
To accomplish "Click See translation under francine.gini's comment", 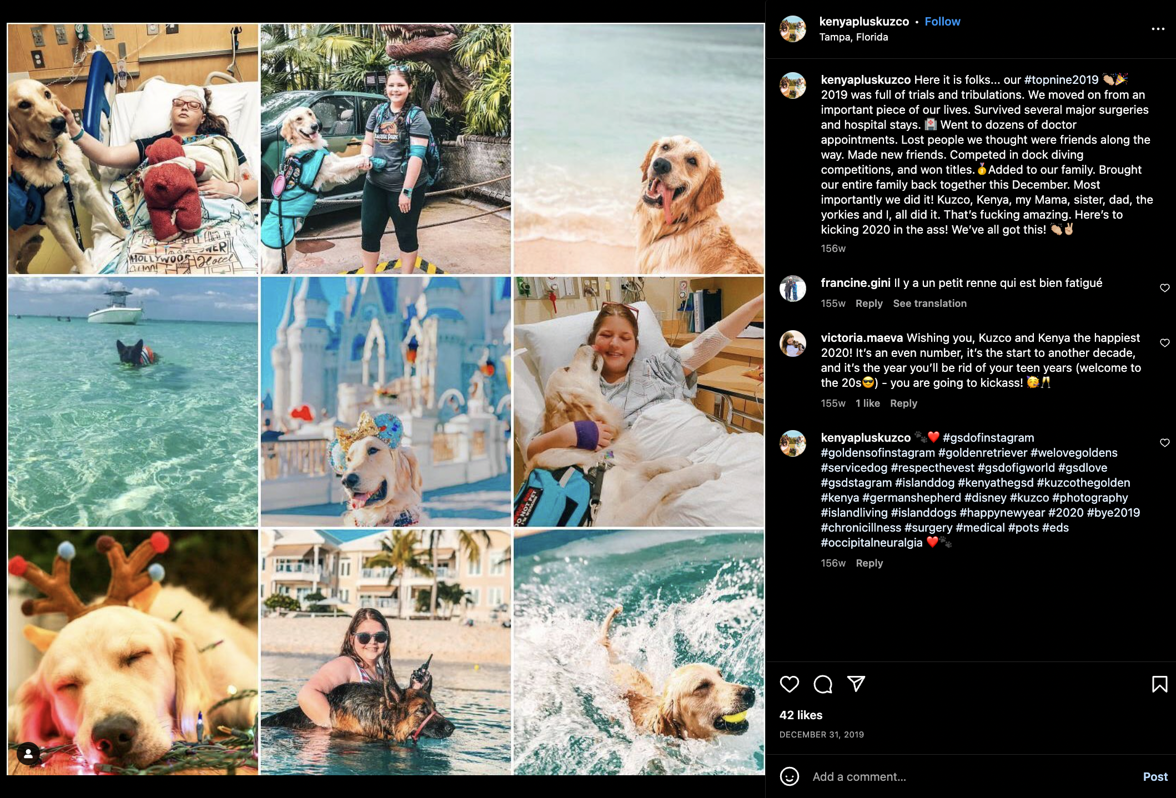I will click(929, 304).
